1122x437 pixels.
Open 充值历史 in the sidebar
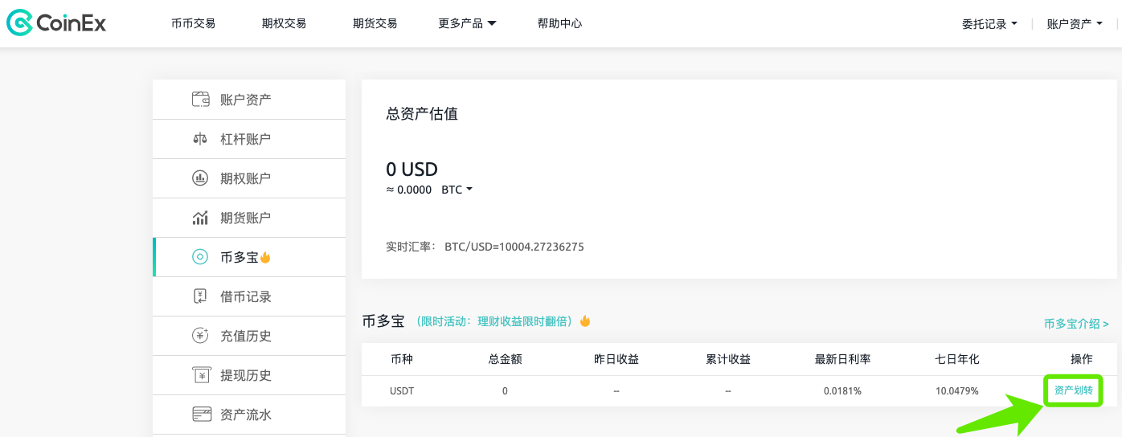(x=249, y=336)
